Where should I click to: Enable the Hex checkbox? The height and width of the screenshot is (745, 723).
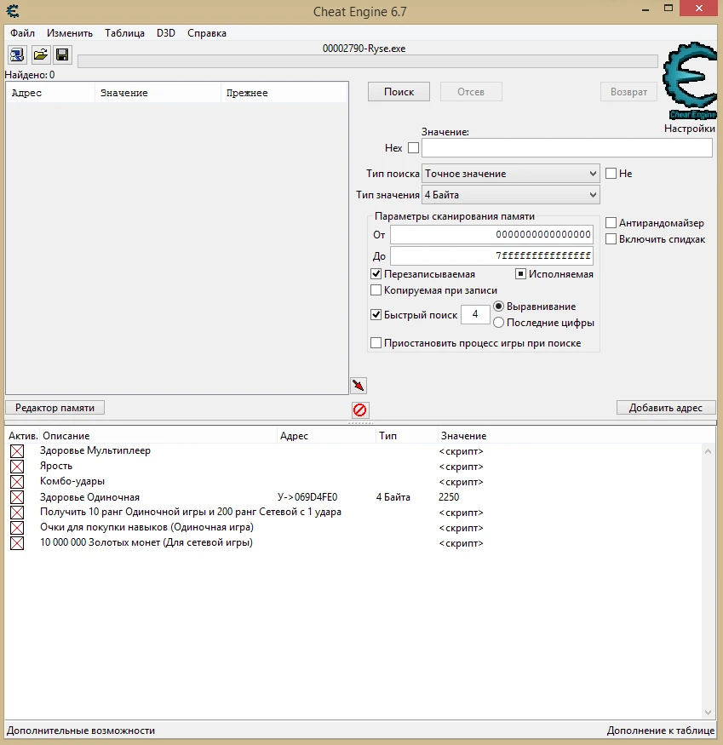tap(414, 147)
